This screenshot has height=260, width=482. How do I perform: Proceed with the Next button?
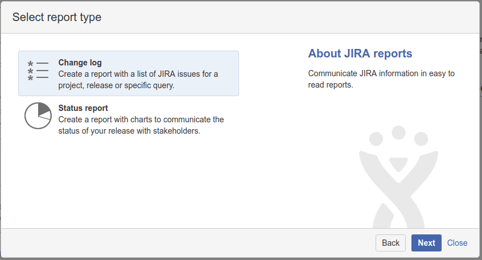click(426, 243)
